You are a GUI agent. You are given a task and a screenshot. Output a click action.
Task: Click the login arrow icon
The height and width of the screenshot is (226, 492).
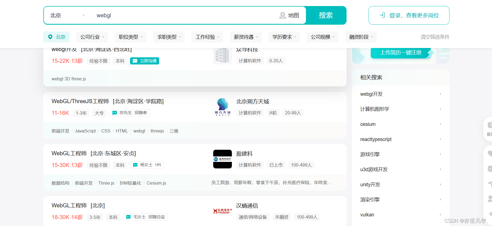tap(382, 15)
